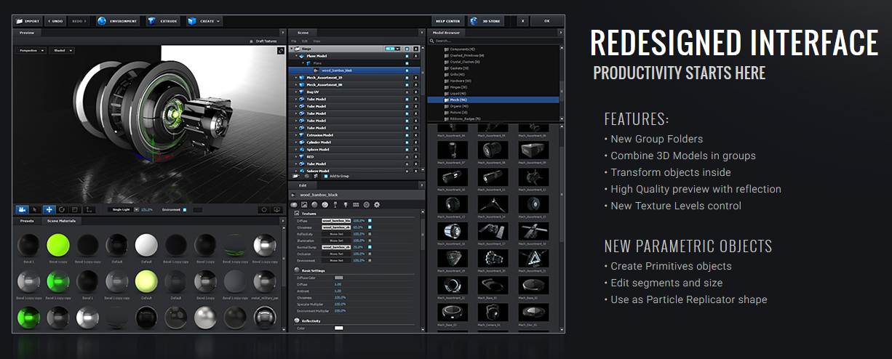Focus the Model Browser search field
The height and width of the screenshot is (359, 892).
[495, 41]
